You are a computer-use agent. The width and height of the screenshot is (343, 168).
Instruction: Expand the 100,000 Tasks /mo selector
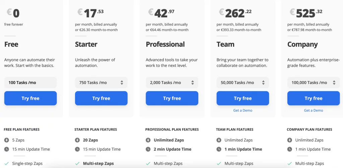click(314, 82)
